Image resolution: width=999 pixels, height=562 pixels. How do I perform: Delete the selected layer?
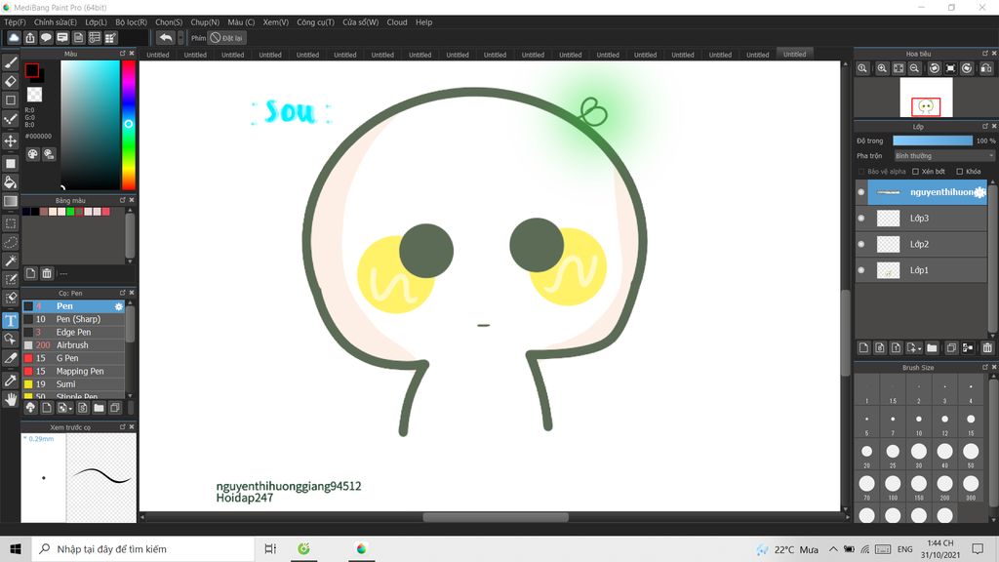coord(987,348)
